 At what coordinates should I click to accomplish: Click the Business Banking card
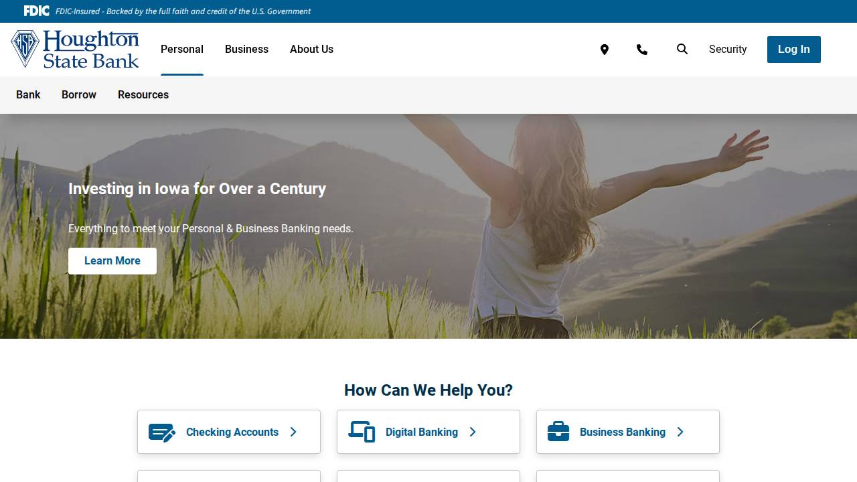[x=627, y=432]
